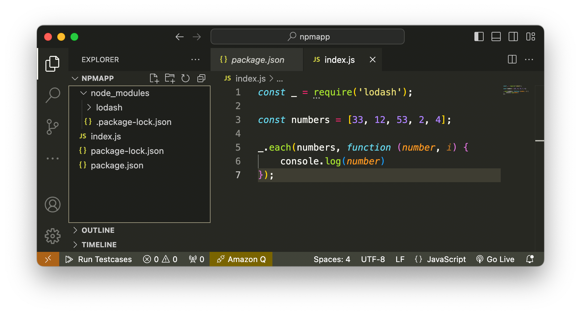Click the npmapp command center search box
Viewport: 581px width, 315px height.
(x=308, y=36)
